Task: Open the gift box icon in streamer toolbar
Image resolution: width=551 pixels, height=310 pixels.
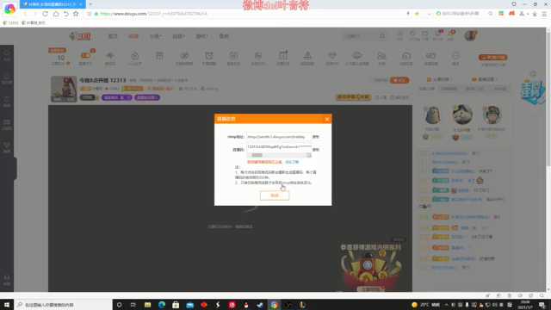Action: point(159,55)
